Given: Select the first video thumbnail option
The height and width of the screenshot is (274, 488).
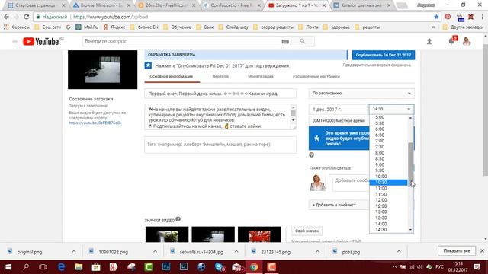Looking at the screenshot, I should 167,234.
